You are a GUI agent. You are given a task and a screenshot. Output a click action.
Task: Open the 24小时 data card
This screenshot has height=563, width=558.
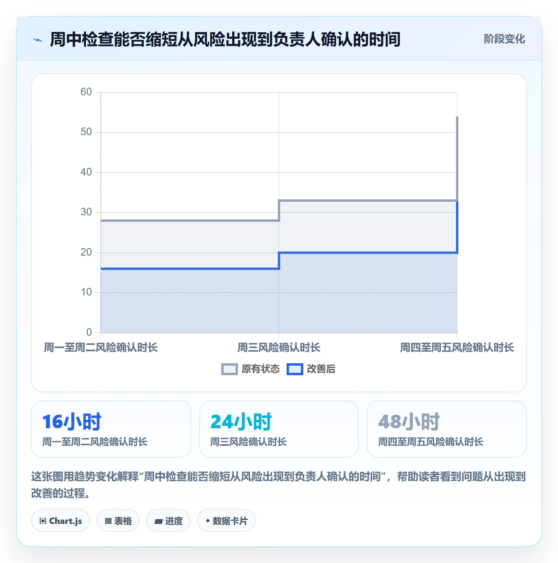point(279,429)
